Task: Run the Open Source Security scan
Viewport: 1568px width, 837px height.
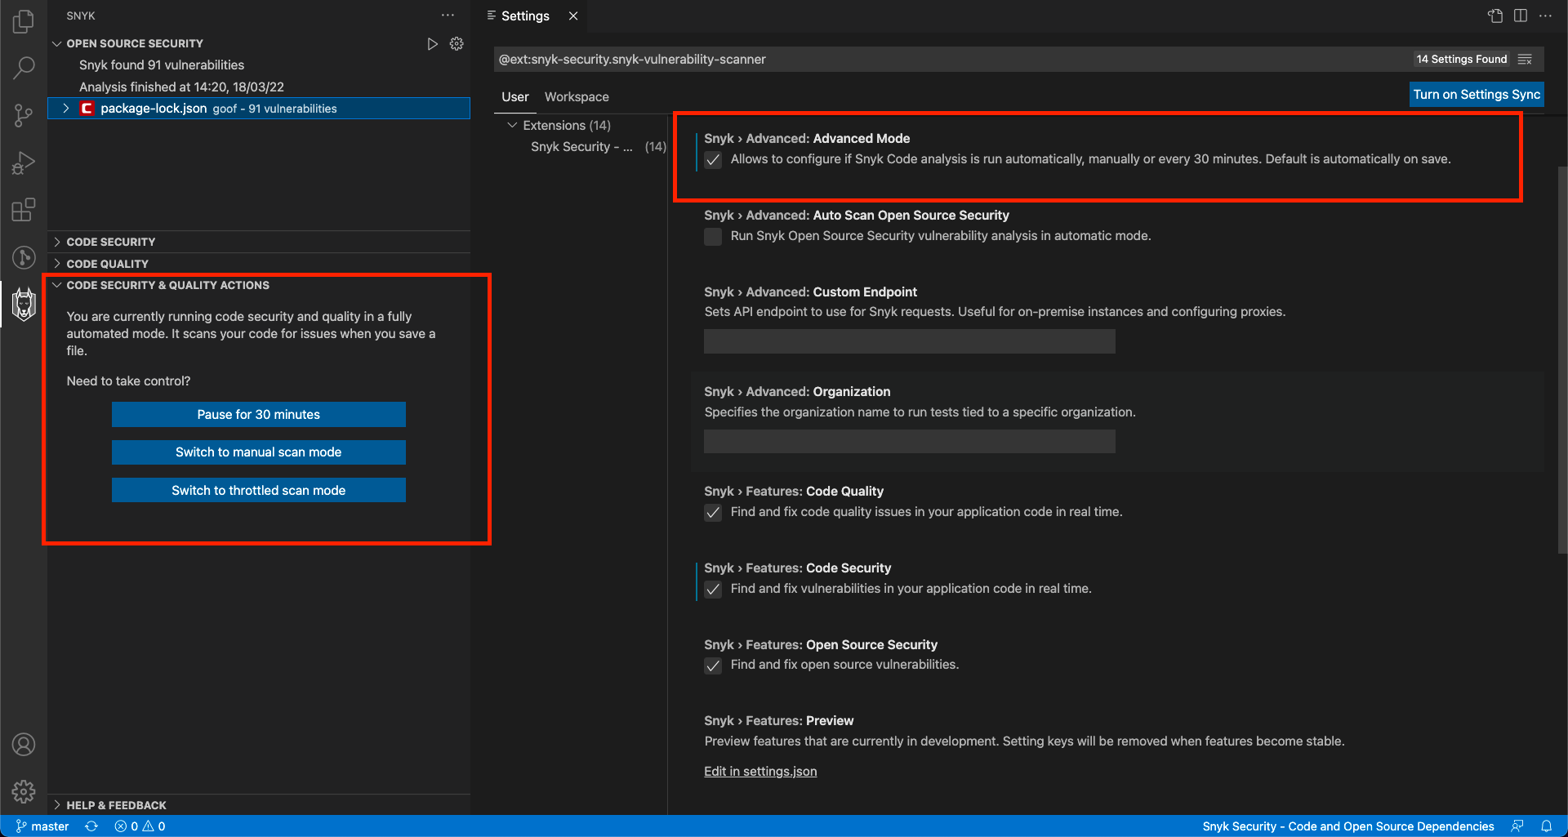Action: 432,43
